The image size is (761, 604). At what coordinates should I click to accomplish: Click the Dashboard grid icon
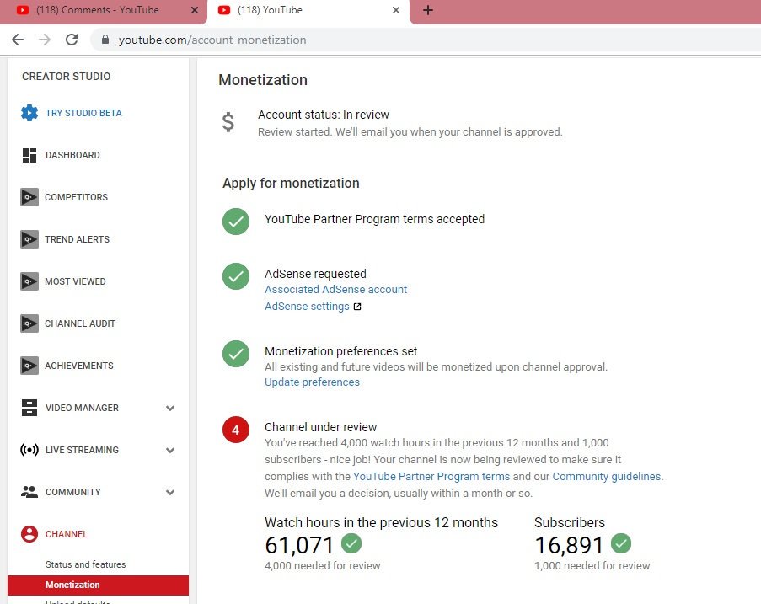click(29, 155)
